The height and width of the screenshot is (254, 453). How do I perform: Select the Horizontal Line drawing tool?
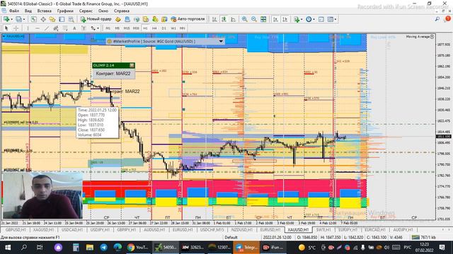tap(38, 28)
